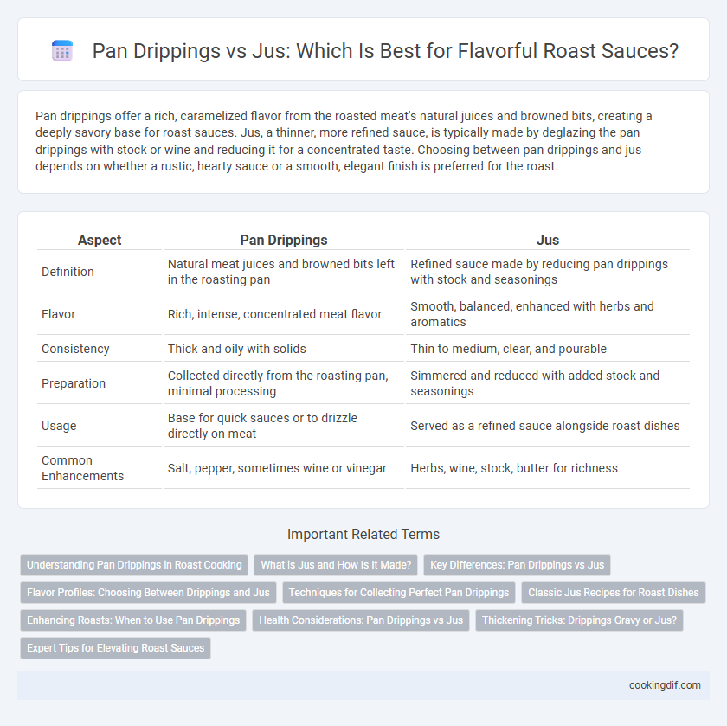Screen dimensions: 727x726
Task: Click Thickening Tricks: Drippings Gravy or Jus? tag
Action: tap(579, 620)
